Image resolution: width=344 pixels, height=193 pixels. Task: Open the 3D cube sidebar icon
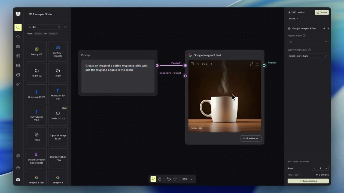tap(18, 75)
